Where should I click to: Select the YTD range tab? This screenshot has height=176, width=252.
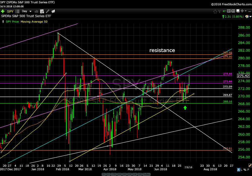[x=113, y=174]
